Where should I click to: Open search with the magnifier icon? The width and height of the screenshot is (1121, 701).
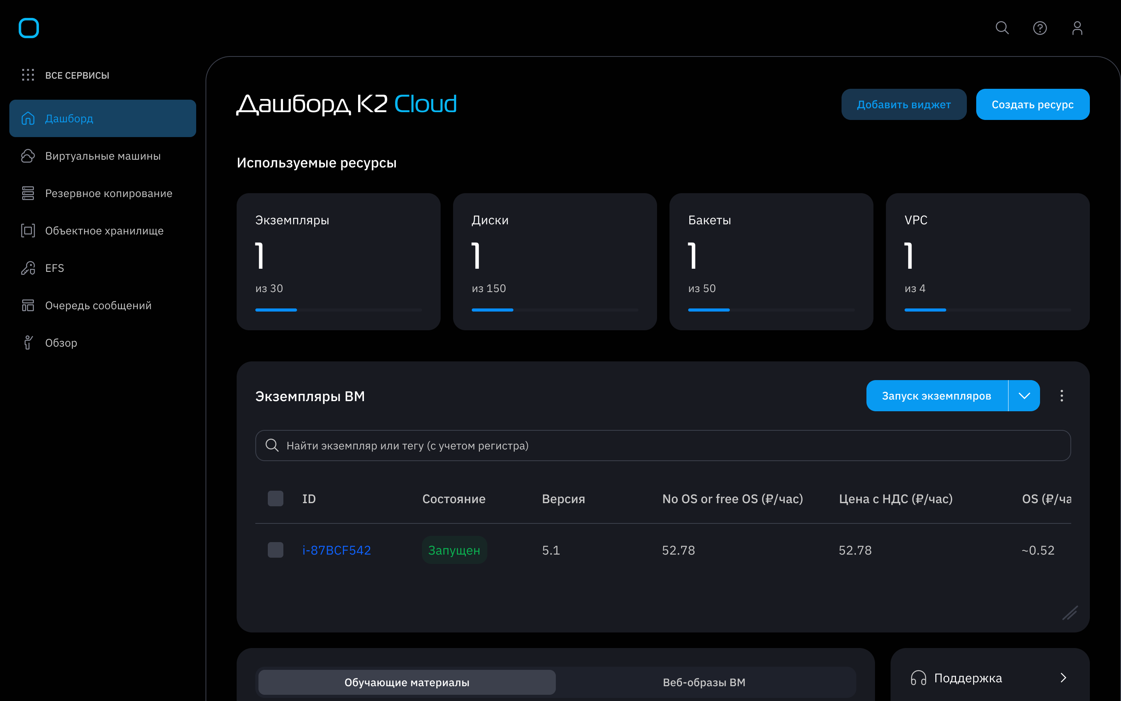pyautogui.click(x=1002, y=28)
